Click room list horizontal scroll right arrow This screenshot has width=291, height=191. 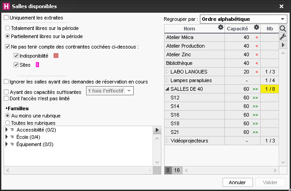[x=275, y=171]
